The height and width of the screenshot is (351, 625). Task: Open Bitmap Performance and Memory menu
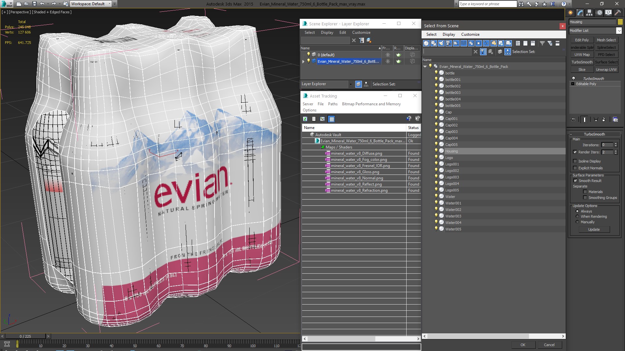point(371,104)
